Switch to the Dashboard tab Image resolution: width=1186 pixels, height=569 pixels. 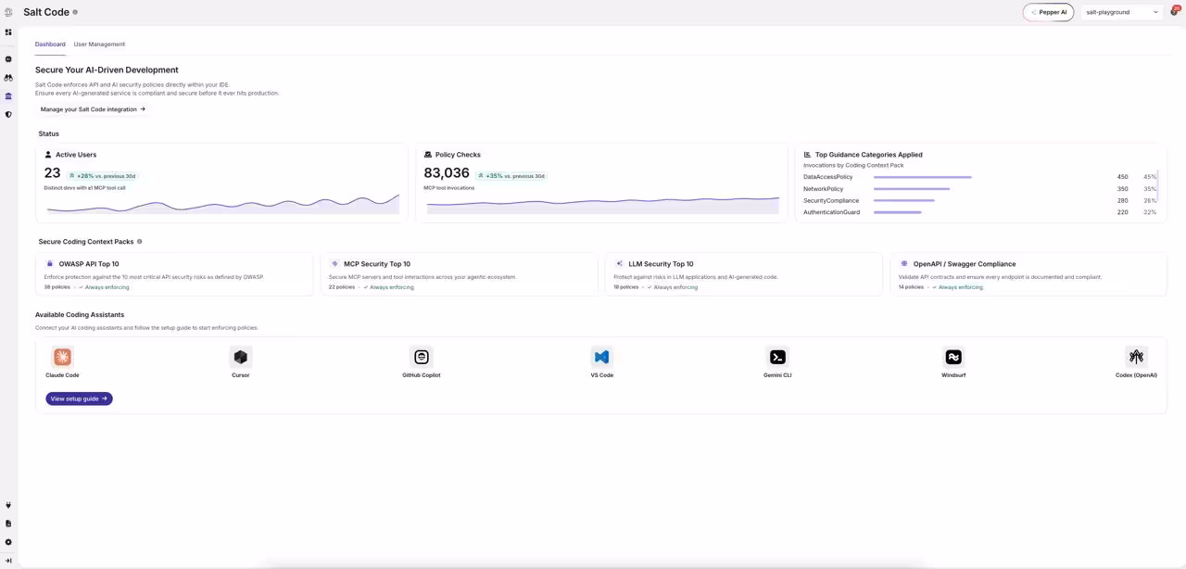click(x=50, y=44)
